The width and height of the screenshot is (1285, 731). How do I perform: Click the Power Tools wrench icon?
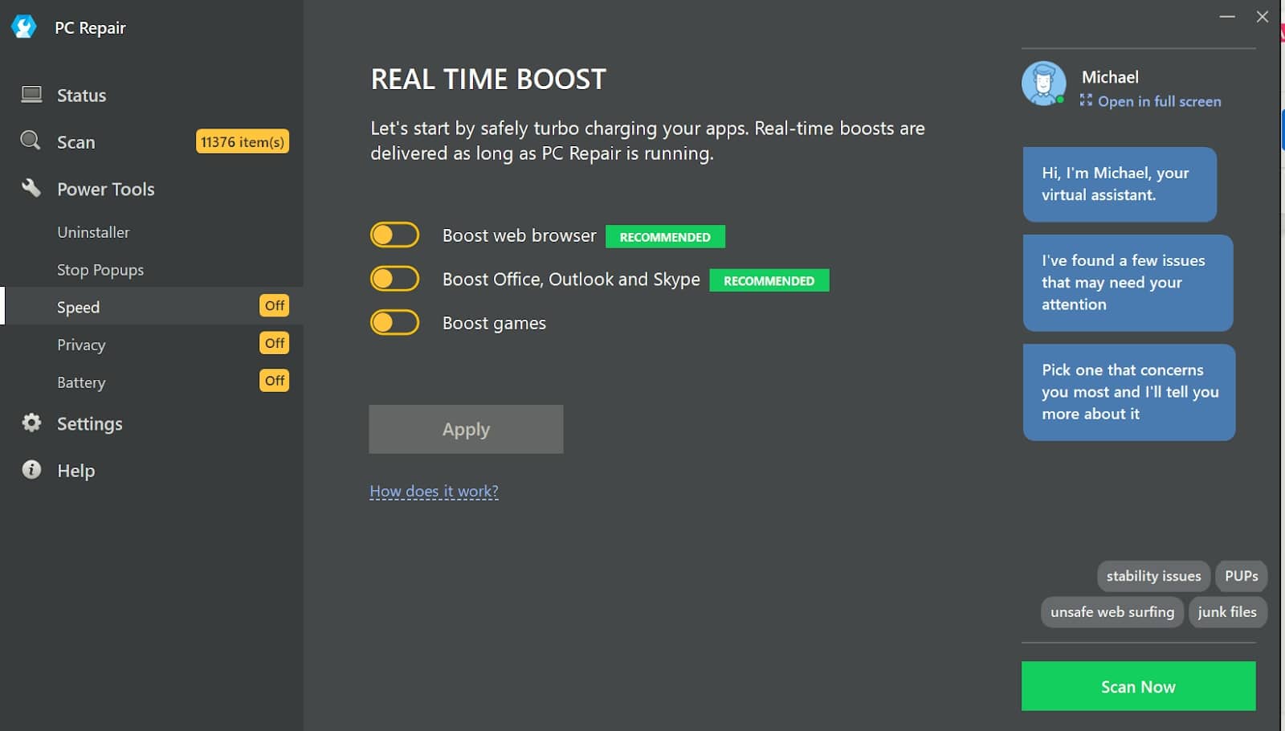click(x=31, y=188)
